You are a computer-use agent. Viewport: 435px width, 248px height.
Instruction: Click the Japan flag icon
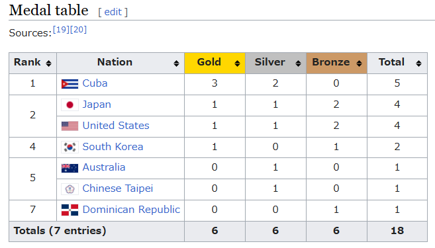point(70,105)
